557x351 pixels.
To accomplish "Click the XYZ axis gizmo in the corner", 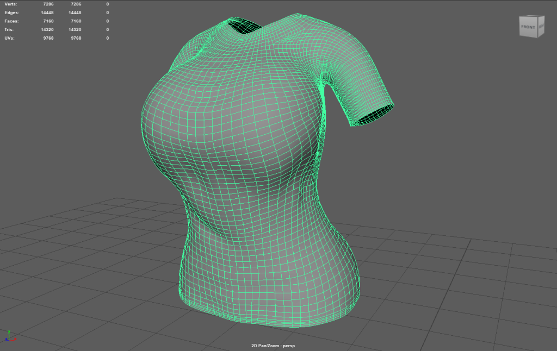I will pos(11,336).
